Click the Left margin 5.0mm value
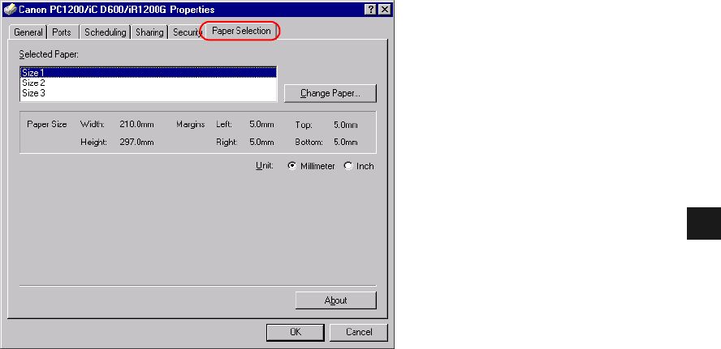721x349 pixels. tap(261, 125)
